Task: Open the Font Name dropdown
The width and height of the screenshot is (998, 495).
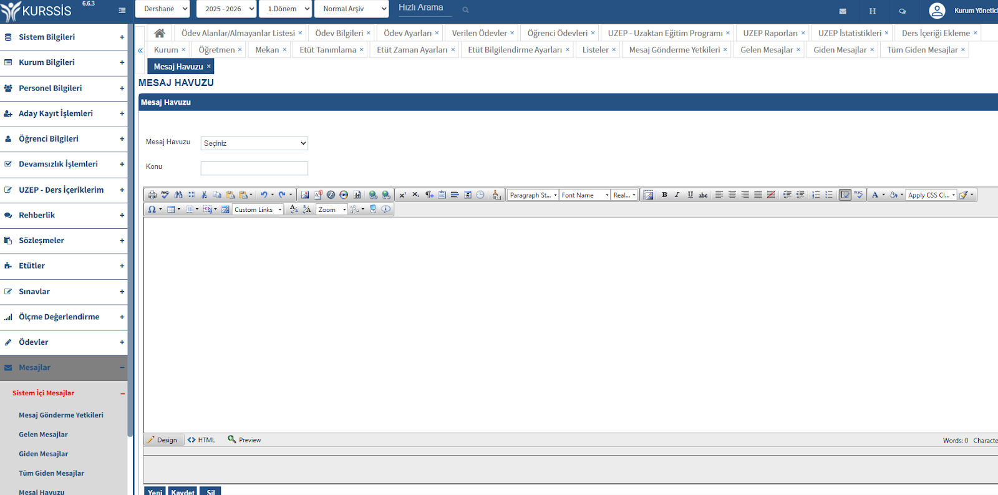Action: [584, 195]
